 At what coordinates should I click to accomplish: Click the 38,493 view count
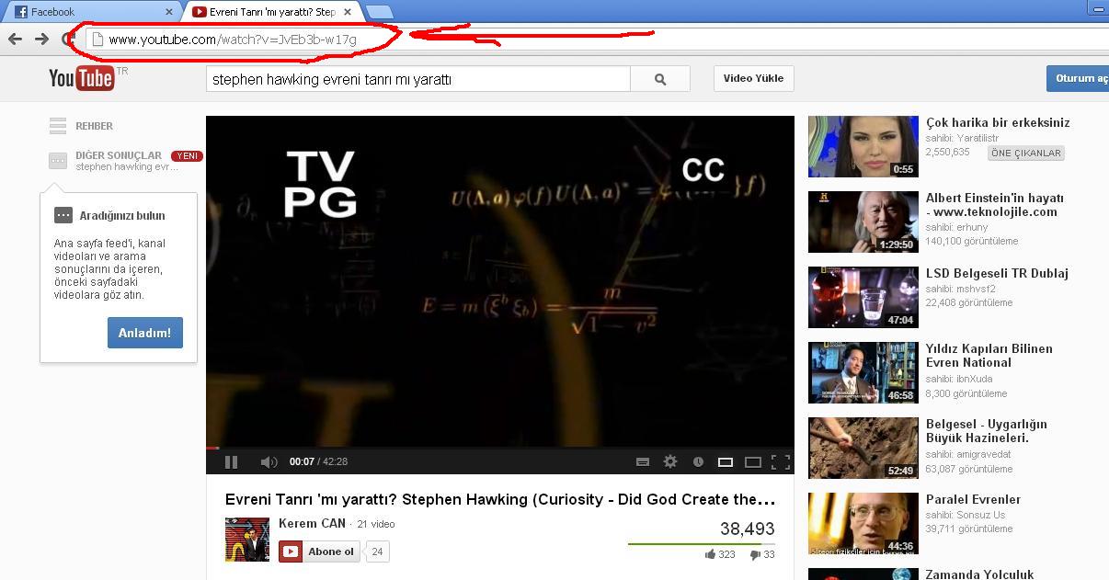pyautogui.click(x=747, y=529)
